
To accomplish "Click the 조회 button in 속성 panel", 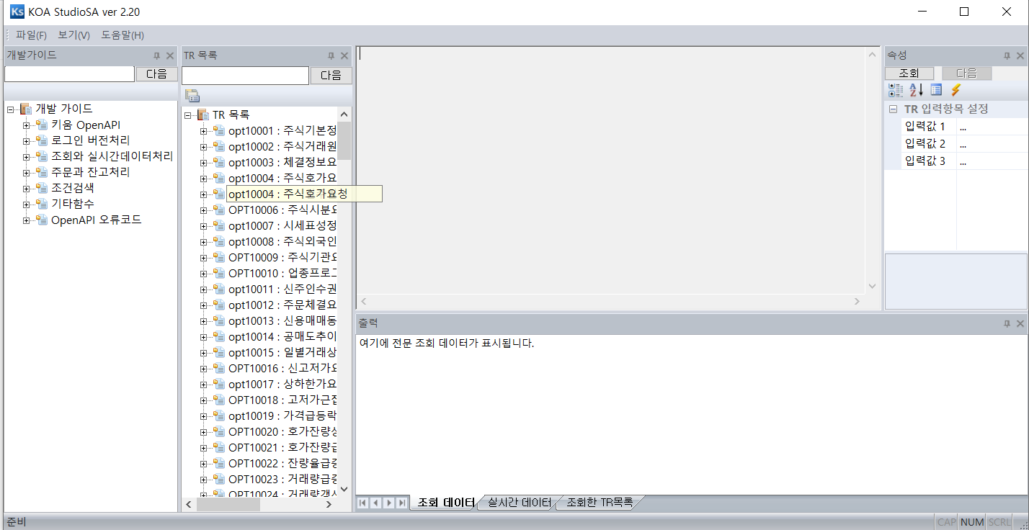I will pyautogui.click(x=909, y=73).
